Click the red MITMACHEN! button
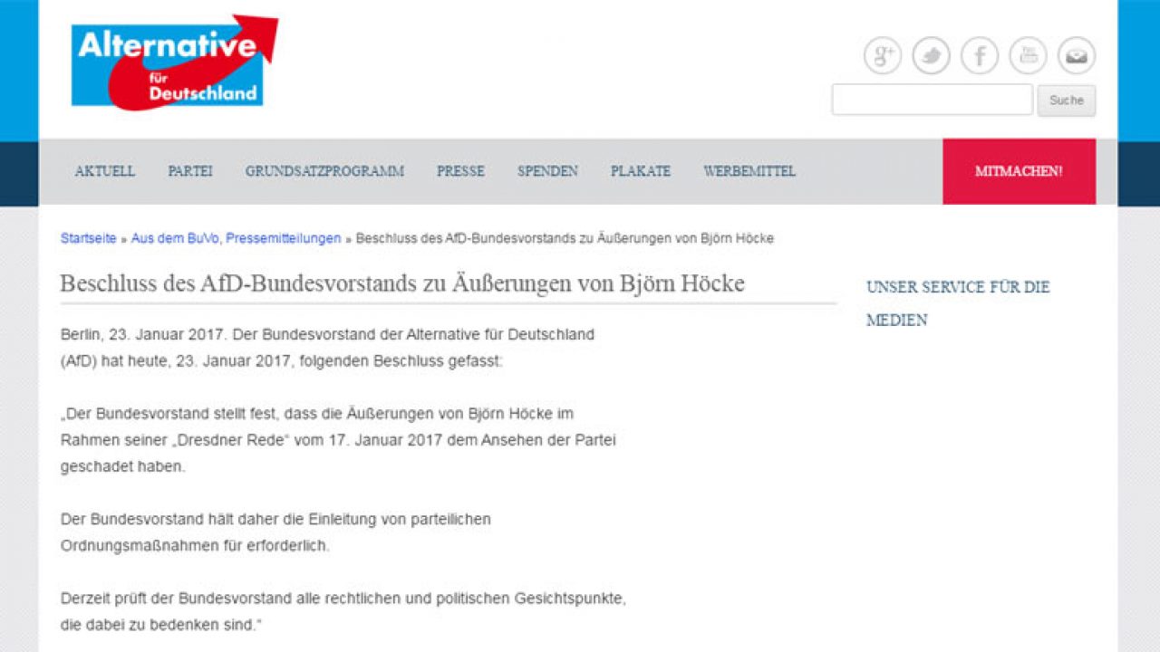 [x=1019, y=171]
